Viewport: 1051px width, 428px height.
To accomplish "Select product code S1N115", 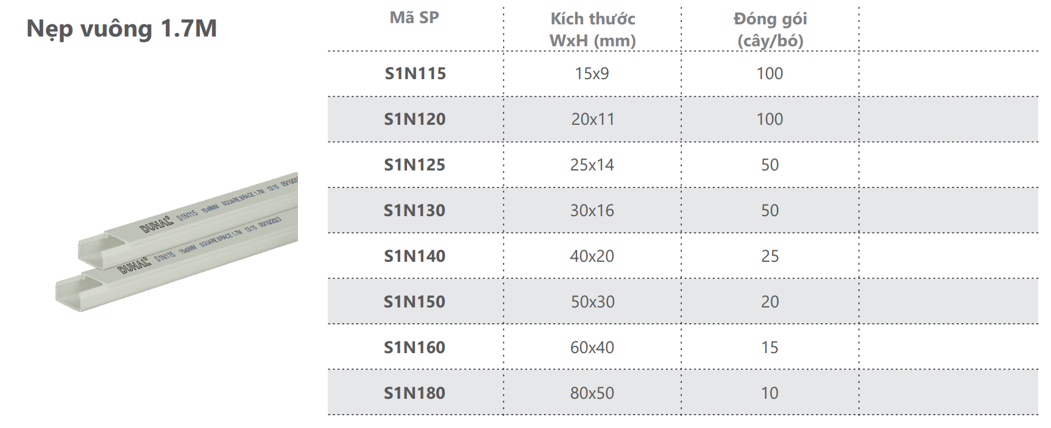I will pyautogui.click(x=416, y=74).
